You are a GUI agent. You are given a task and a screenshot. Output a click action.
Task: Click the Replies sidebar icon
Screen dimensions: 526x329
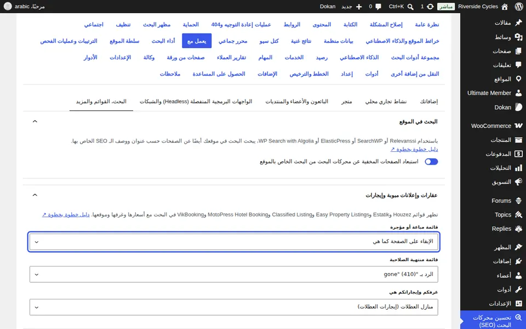518,229
